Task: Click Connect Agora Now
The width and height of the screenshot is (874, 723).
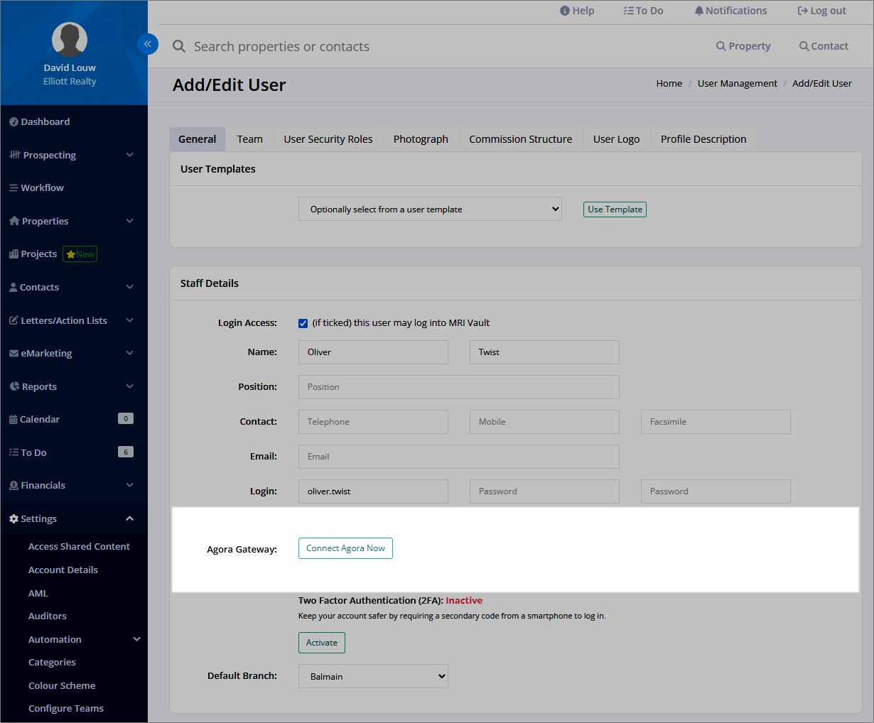Action: coord(345,548)
